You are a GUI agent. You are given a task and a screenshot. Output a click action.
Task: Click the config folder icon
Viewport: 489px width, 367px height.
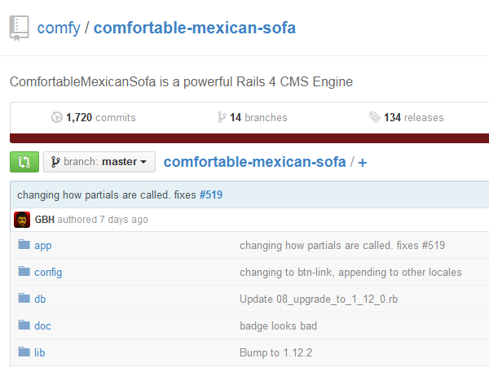[x=24, y=272]
